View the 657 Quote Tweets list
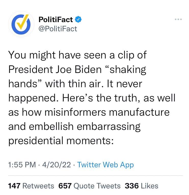This screenshot has height=195, width=189. pyautogui.click(x=89, y=186)
